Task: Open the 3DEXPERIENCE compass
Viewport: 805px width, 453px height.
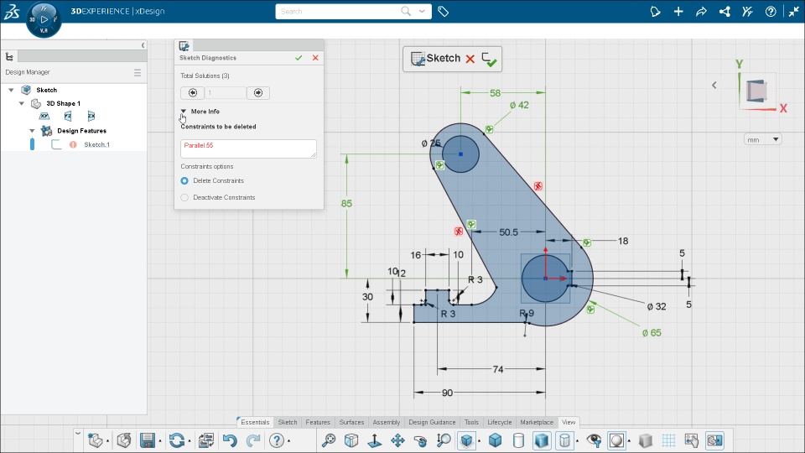Action: [44, 20]
